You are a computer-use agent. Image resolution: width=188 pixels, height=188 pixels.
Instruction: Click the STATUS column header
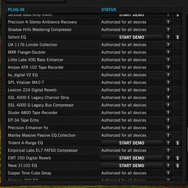[x=109, y=9]
